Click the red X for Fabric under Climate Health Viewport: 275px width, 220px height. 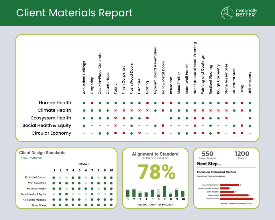pos(115,110)
